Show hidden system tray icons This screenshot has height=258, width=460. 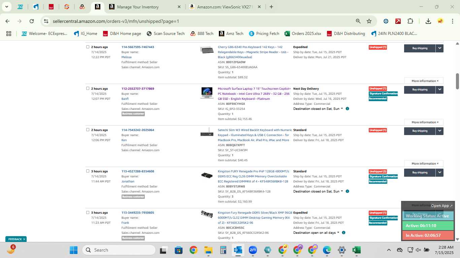pyautogui.click(x=389, y=250)
